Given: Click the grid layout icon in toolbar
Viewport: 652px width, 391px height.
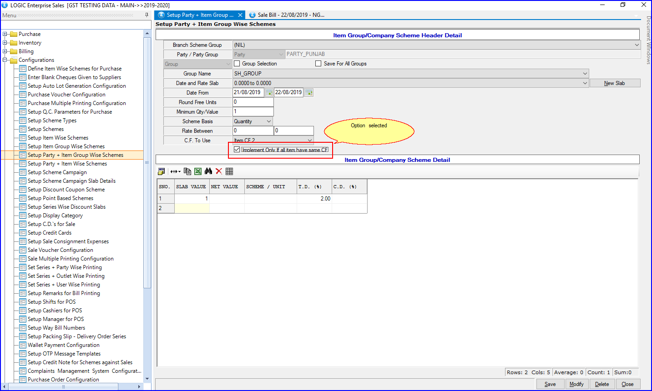Looking at the screenshot, I should pos(229,171).
